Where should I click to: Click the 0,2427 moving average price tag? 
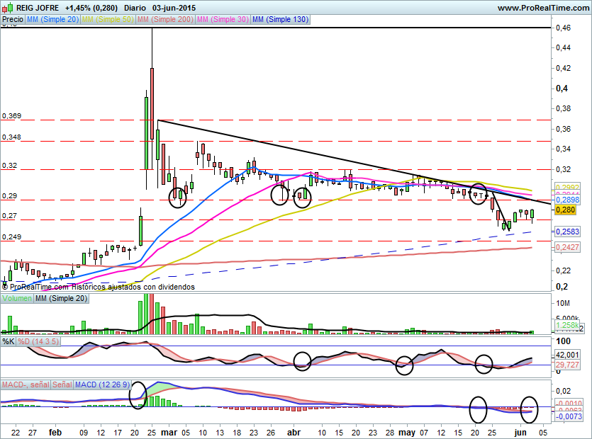567,247
